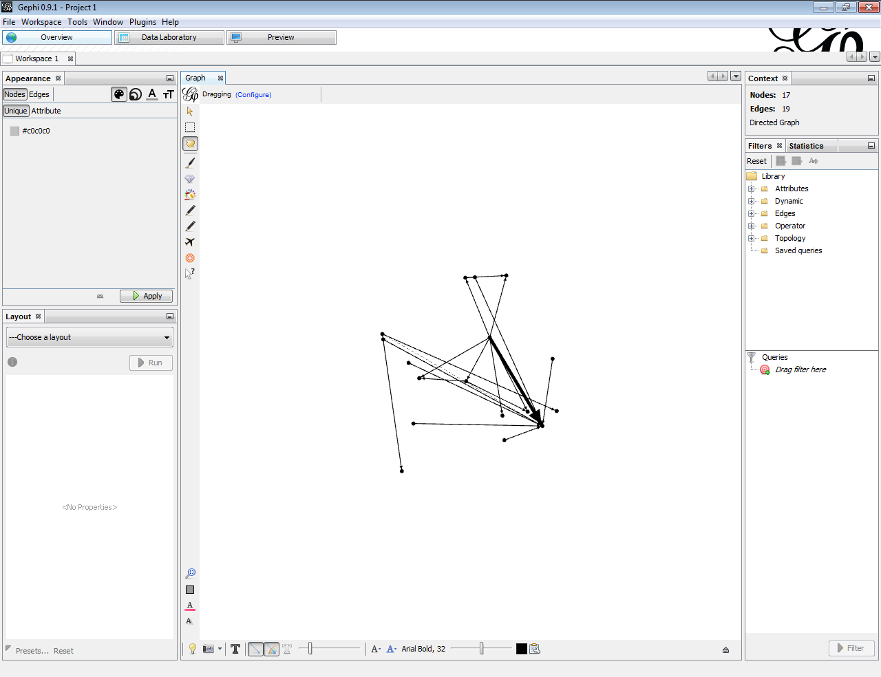Open the Tools menu
The height and width of the screenshot is (677, 881).
[x=78, y=22]
